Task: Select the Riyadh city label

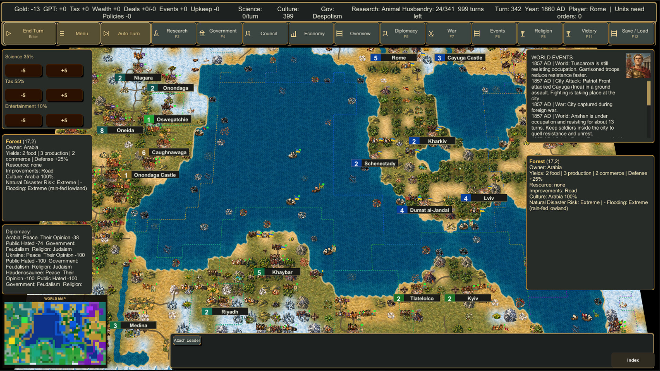Action: [x=225, y=312]
